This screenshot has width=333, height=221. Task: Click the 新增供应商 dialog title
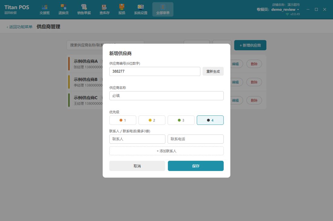coord(120,53)
